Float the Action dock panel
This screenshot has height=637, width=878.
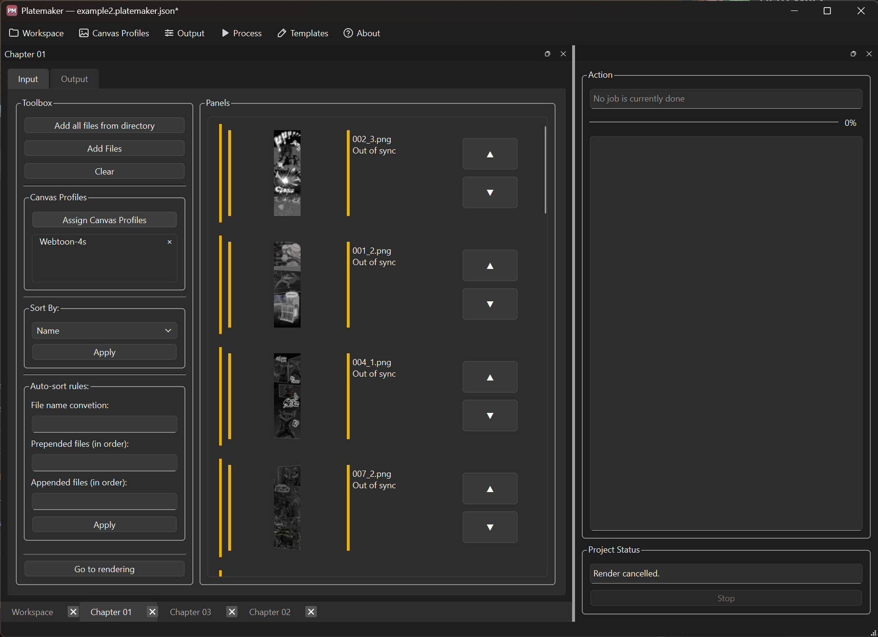853,54
